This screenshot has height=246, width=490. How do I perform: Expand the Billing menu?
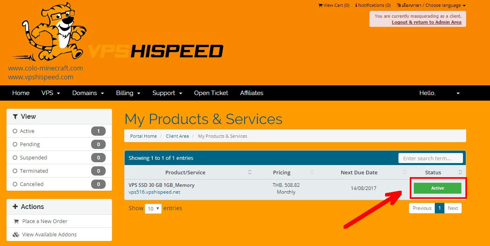pos(128,93)
